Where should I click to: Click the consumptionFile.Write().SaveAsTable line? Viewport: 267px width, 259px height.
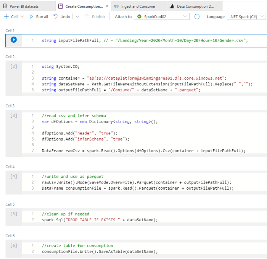(x=100, y=251)
